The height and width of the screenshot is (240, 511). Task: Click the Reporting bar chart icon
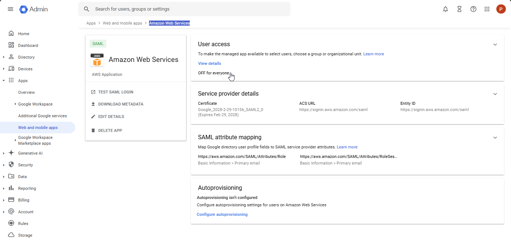point(11,188)
